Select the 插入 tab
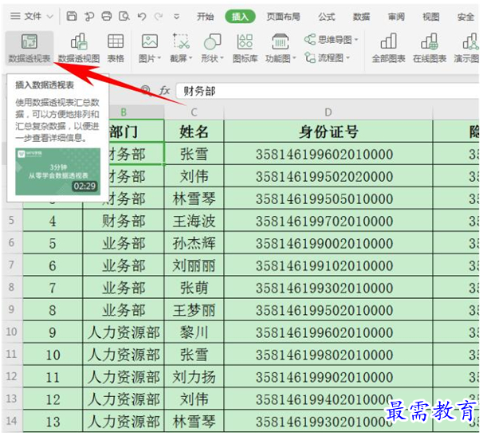The image size is (483, 436). pos(240,16)
